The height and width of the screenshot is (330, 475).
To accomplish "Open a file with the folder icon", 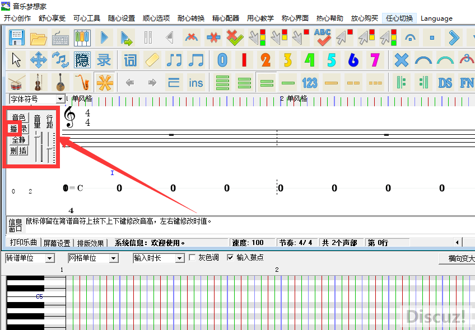I will pos(39,38).
